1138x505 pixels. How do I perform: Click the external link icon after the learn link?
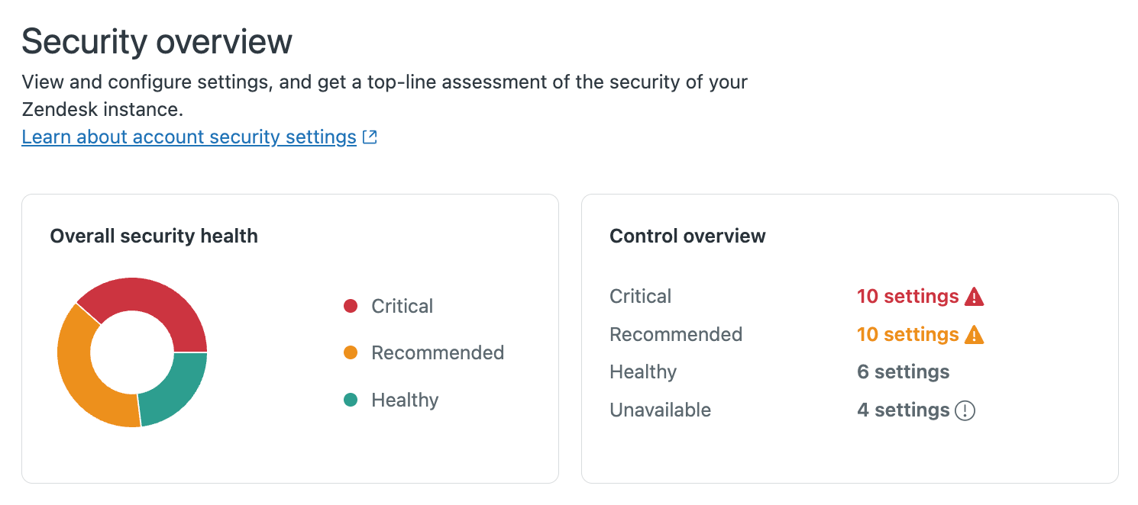coord(370,136)
